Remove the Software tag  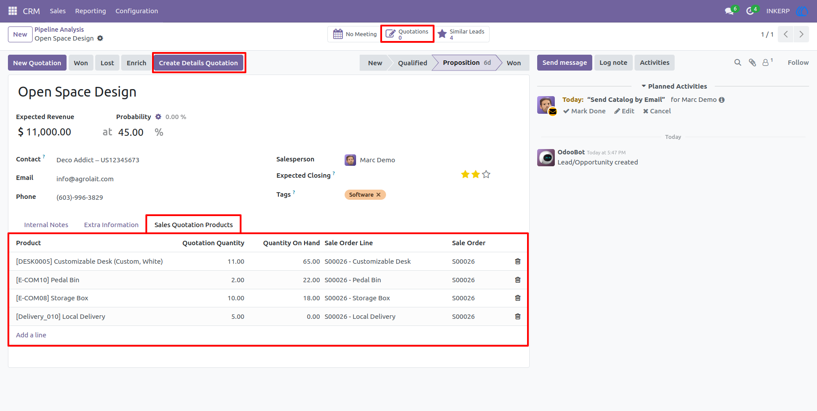click(378, 195)
